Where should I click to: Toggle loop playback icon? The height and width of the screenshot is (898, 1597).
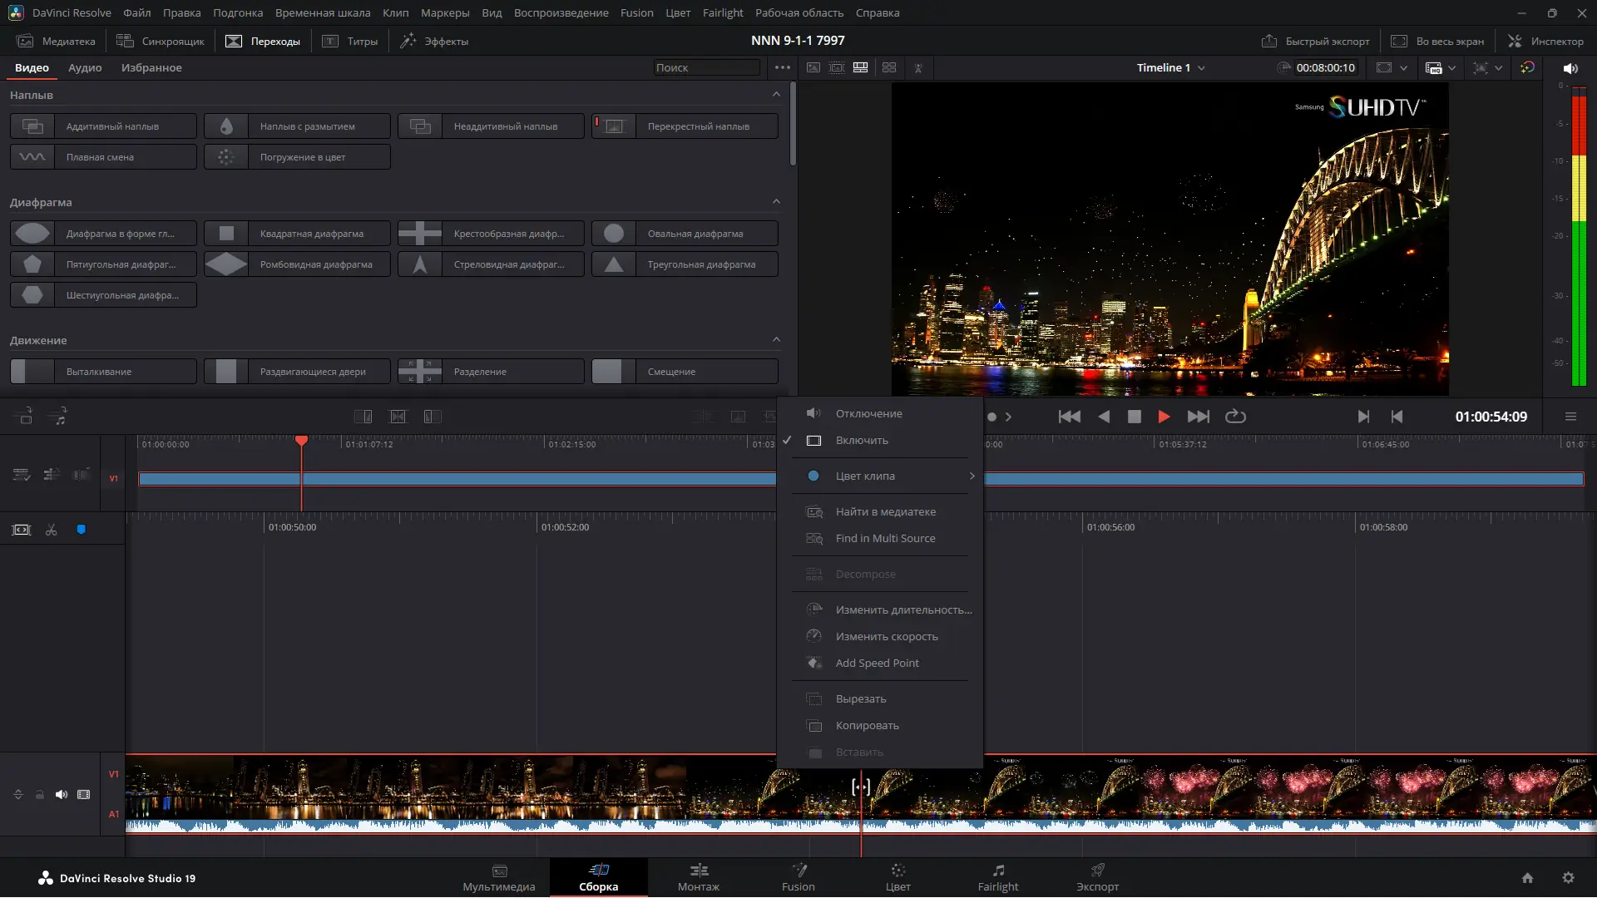click(1235, 417)
